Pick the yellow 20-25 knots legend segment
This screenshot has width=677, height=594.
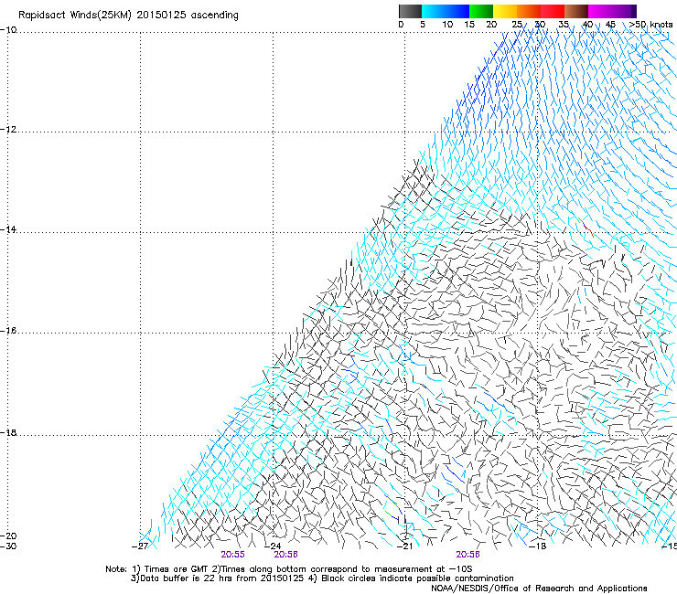[505, 11]
